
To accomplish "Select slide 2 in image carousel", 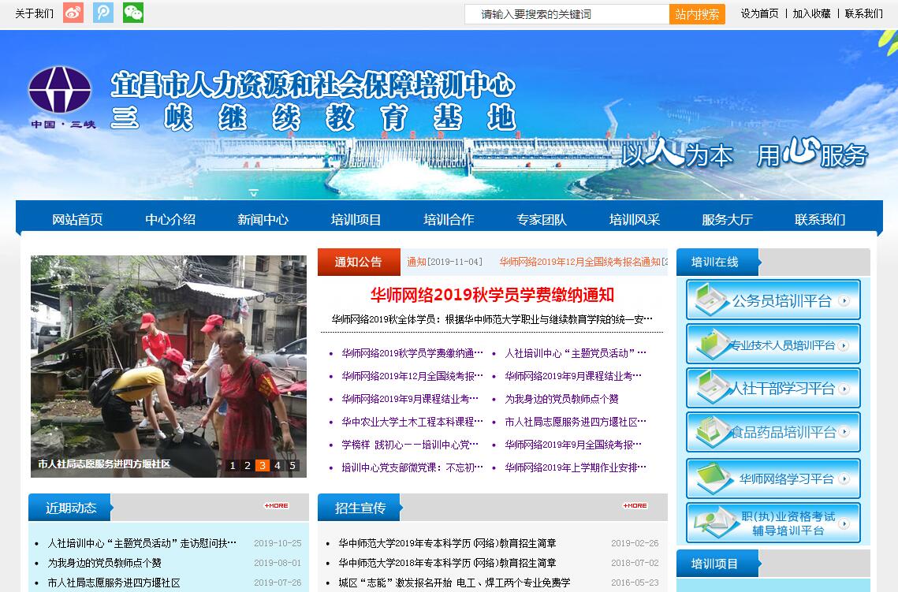I will click(248, 466).
